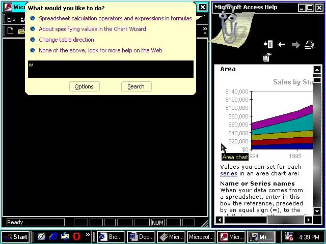This screenshot has width=326, height=244.
Task: Switch to the Micr... taskbar button with pencil icon
Action: click(171, 237)
